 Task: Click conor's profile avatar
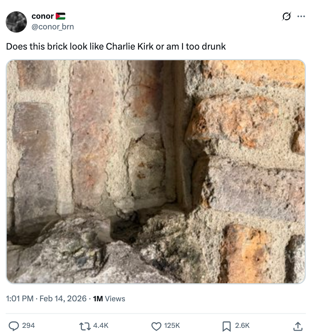pyautogui.click(x=16, y=22)
